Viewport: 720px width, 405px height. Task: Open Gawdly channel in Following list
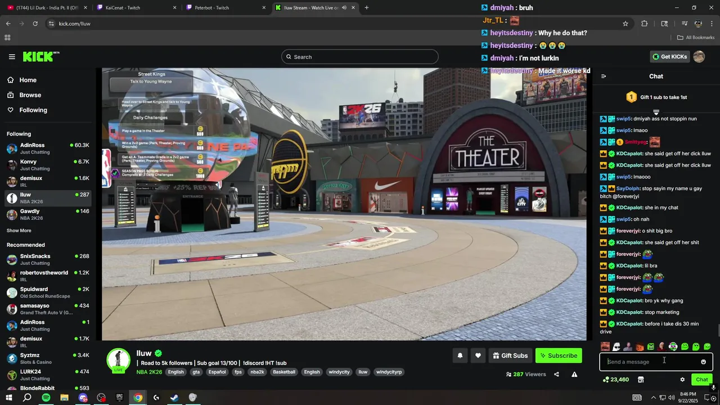click(47, 214)
